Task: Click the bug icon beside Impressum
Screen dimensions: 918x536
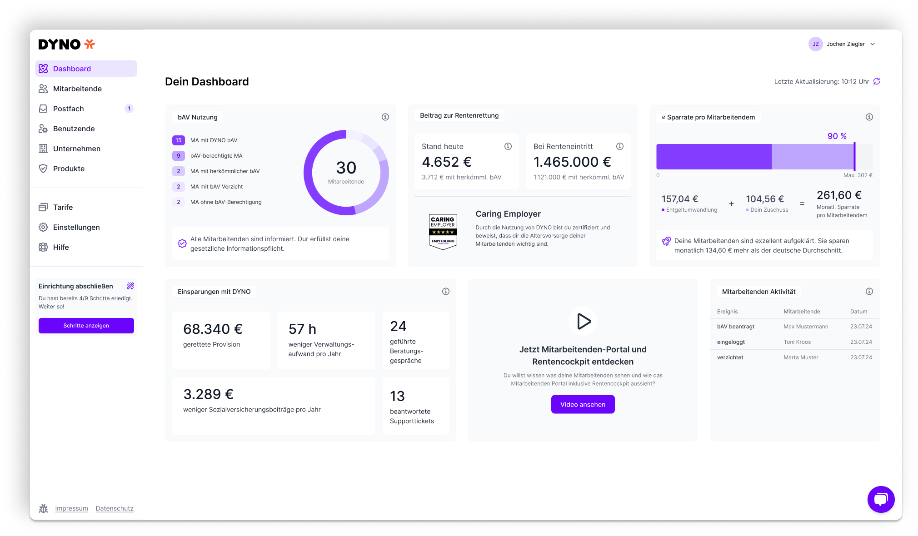Action: pos(44,508)
